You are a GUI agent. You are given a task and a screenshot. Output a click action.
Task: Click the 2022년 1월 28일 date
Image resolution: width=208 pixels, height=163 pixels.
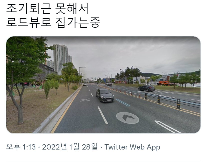[70, 147]
